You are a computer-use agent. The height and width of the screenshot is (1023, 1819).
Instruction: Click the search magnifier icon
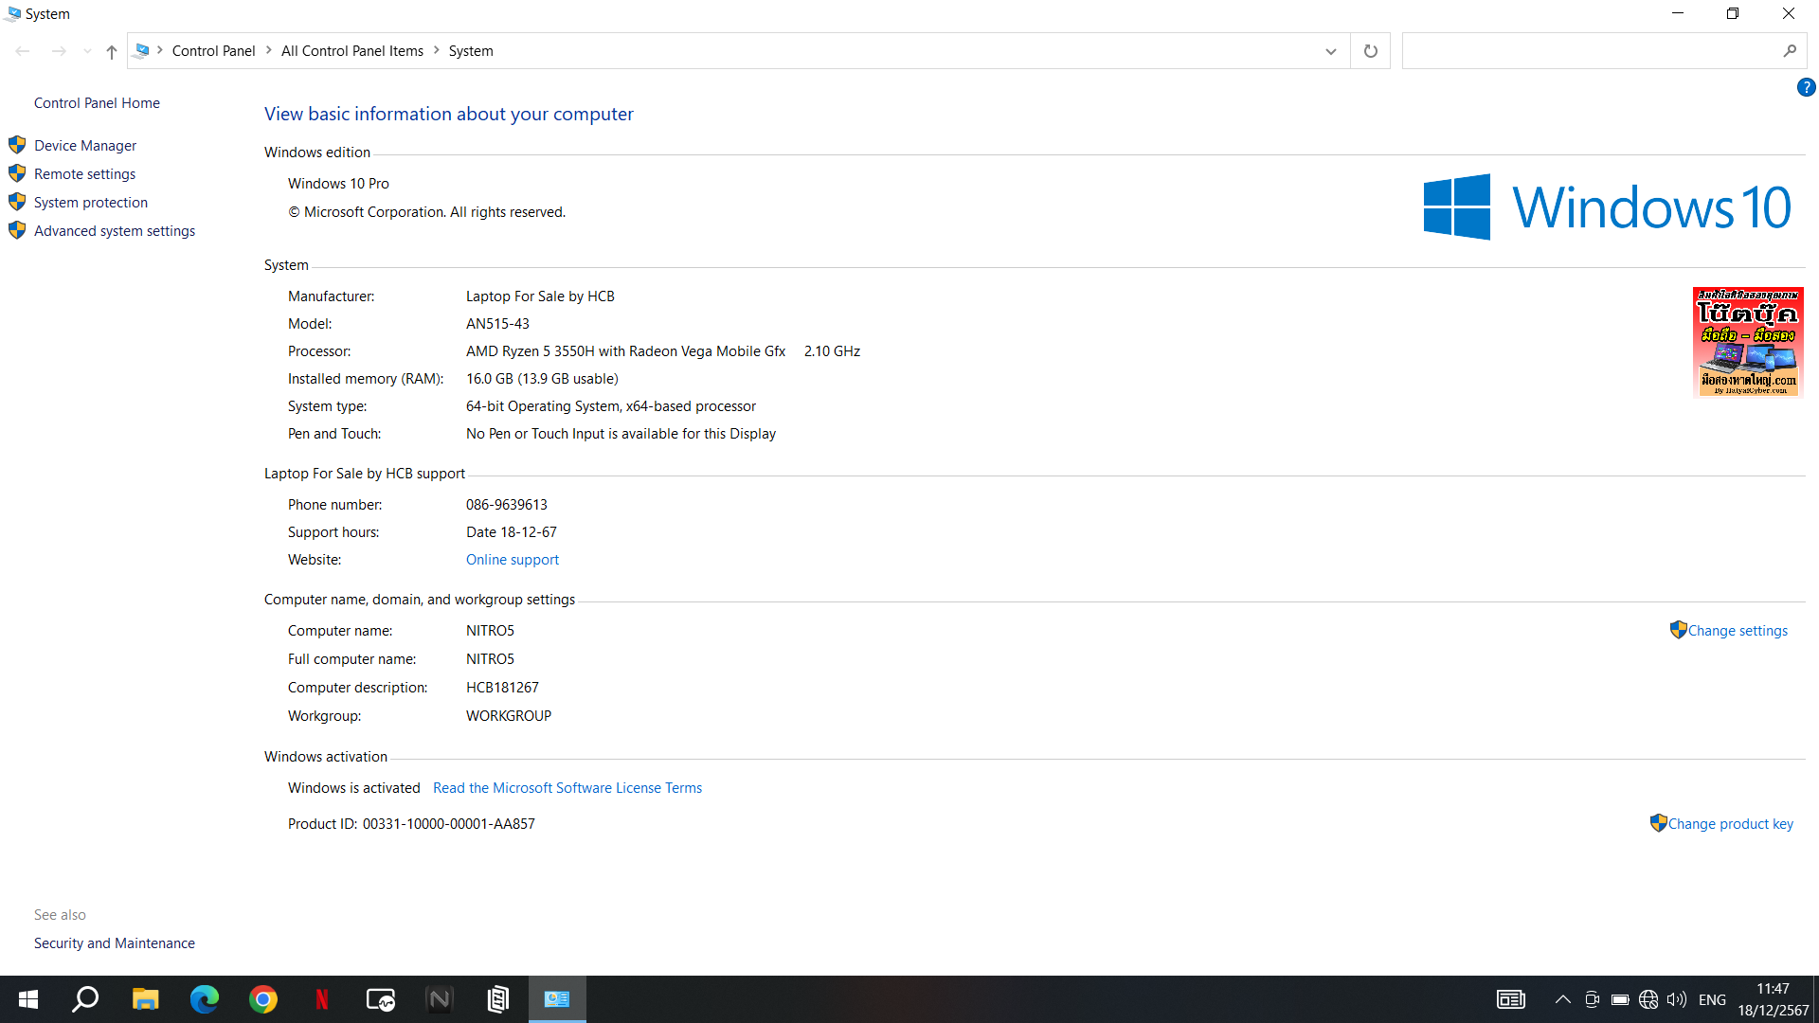coord(1790,51)
